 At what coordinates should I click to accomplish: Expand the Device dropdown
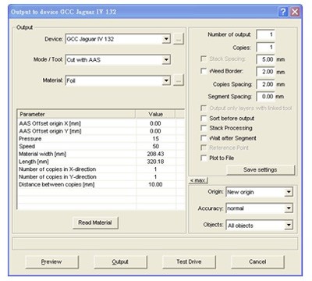[x=166, y=39]
